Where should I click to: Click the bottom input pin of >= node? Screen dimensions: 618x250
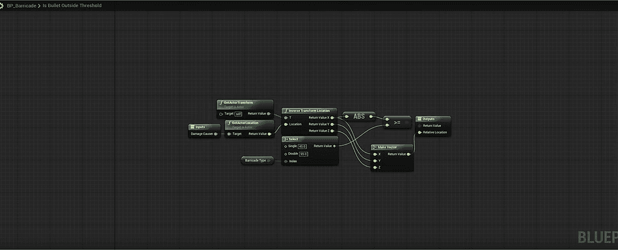tap(388, 126)
